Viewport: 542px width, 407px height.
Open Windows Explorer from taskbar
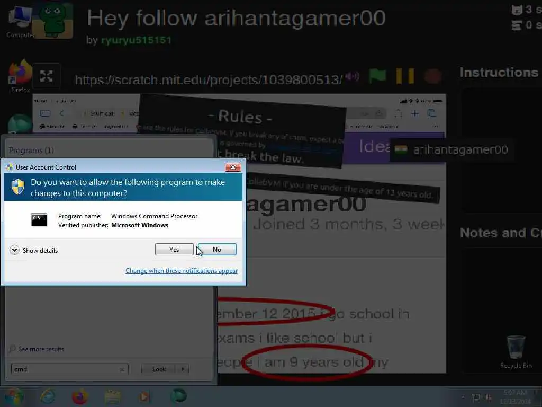pyautogui.click(x=112, y=396)
